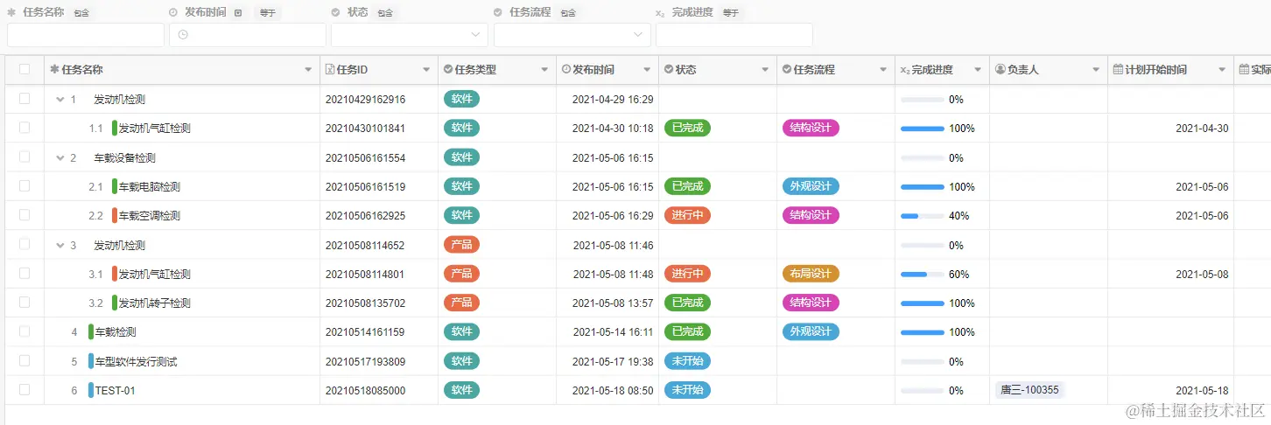Image resolution: width=1271 pixels, height=425 pixels.
Task: Click 等于 operator next to 发布时间 filter
Action: (267, 13)
